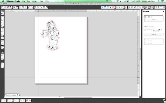Image resolution: width=166 pixels, height=103 pixels.
Task: Click the Apple menu icon
Action: pos(3,1)
